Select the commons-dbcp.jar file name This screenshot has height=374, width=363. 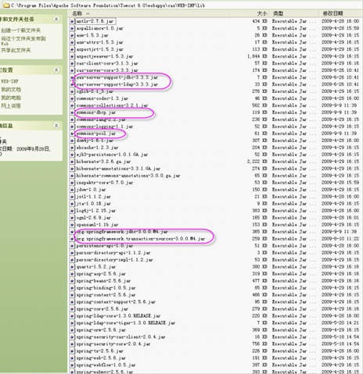(96, 112)
